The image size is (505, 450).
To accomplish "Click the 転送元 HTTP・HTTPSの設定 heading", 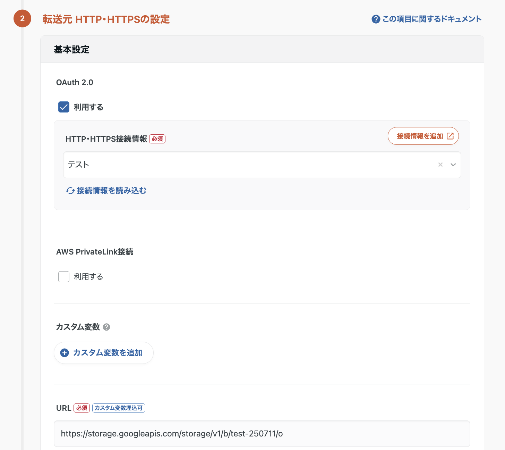I will 106,19.
